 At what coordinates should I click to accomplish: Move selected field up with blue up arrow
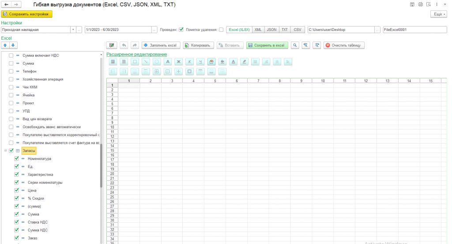click(5, 46)
